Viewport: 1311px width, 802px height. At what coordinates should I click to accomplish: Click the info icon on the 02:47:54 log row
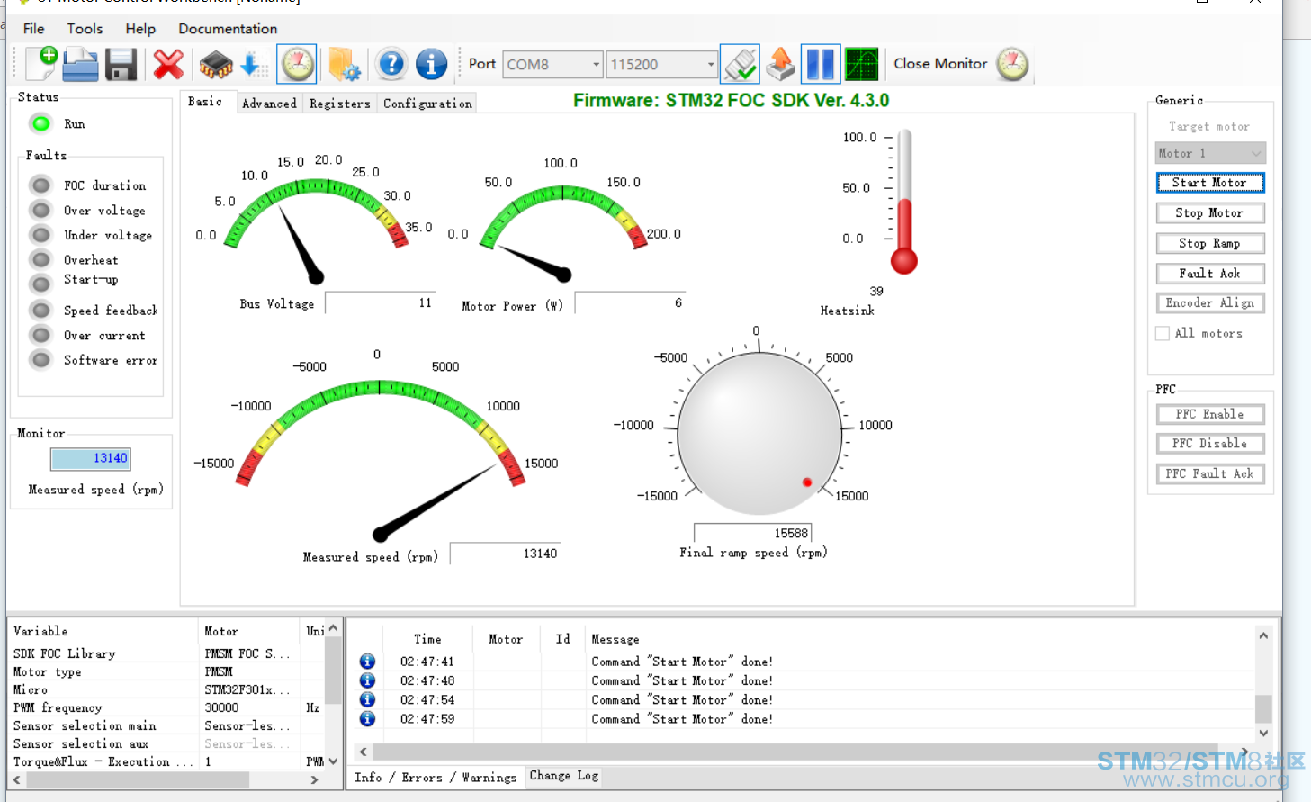point(367,699)
